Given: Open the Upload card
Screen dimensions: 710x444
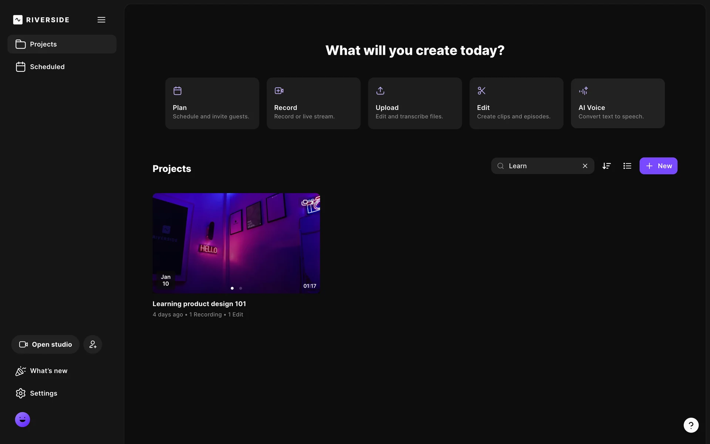Looking at the screenshot, I should (415, 103).
